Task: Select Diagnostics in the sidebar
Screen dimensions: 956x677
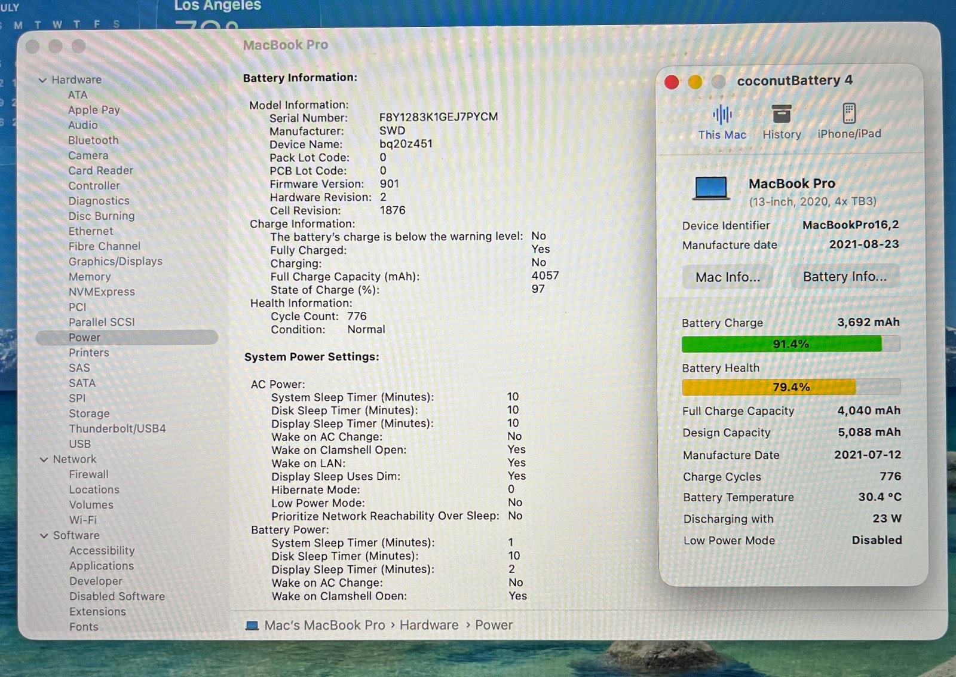Action: point(99,201)
